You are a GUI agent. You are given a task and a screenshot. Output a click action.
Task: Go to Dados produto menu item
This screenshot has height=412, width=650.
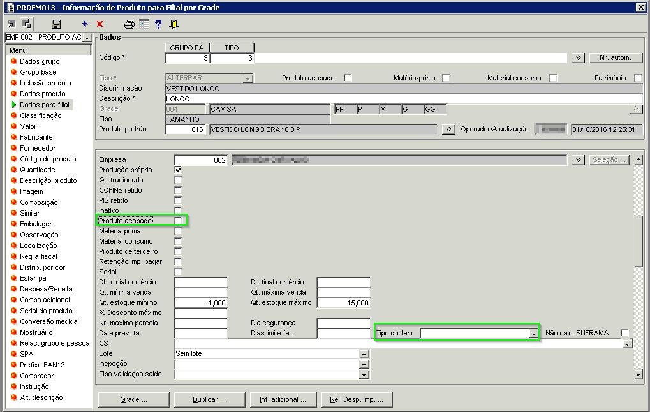point(43,94)
